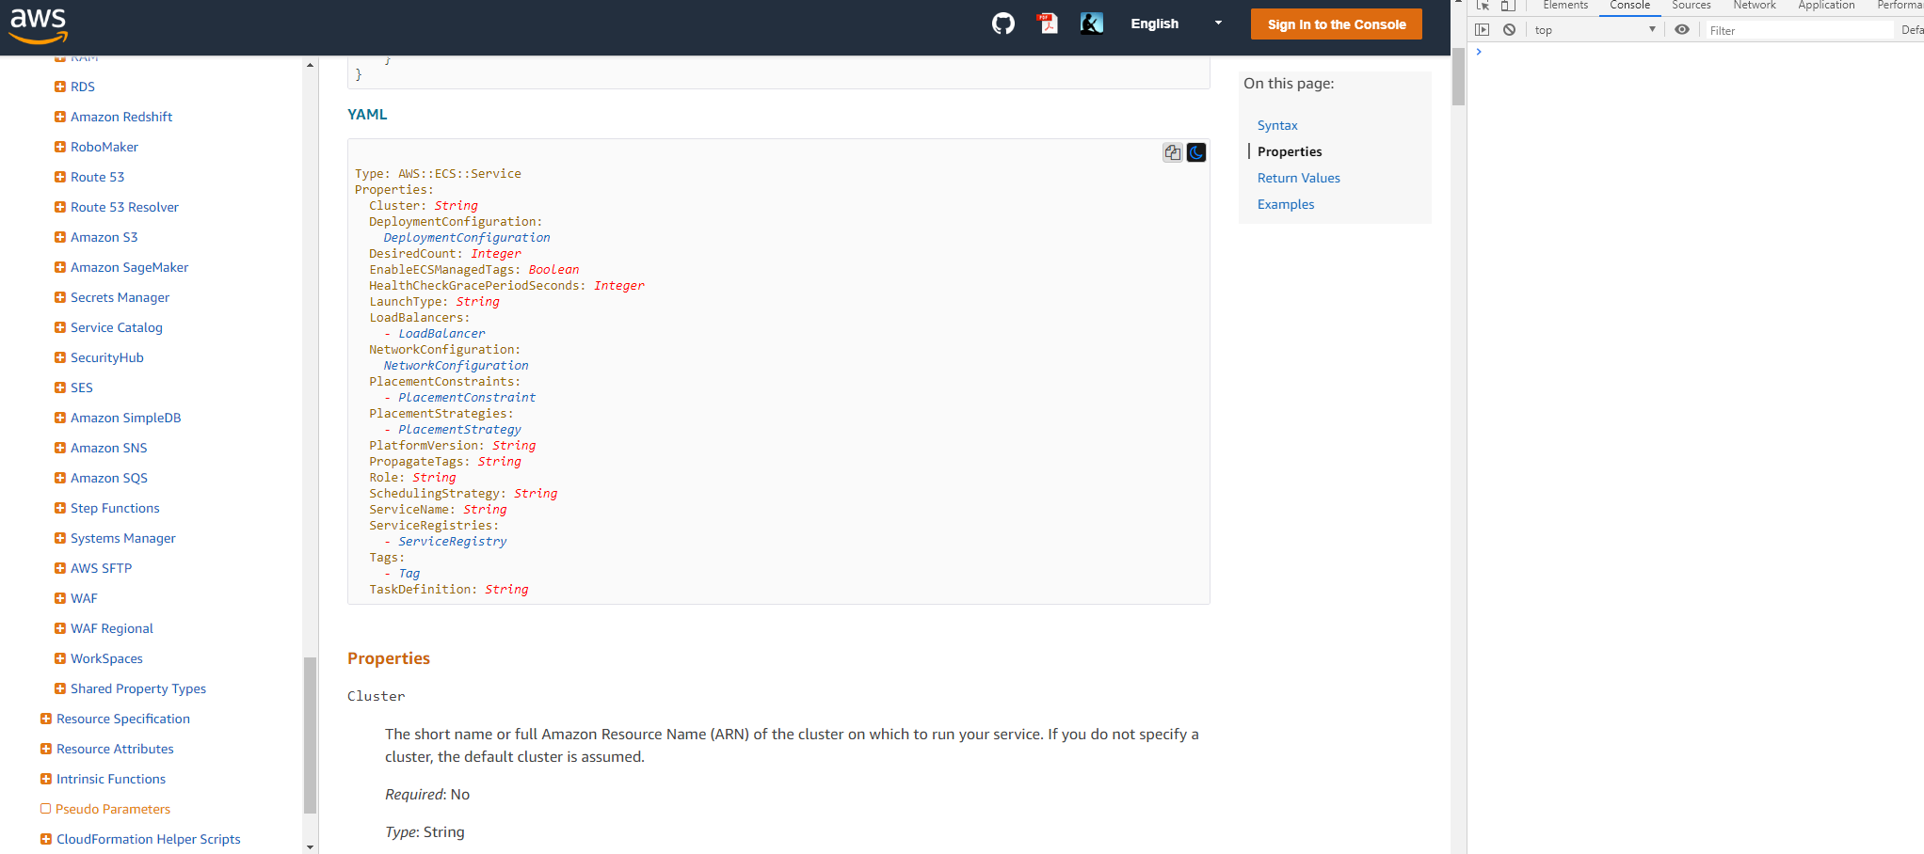Screen dimensions: 1924x854
Task: Jump to Examples section
Action: tap(1286, 204)
